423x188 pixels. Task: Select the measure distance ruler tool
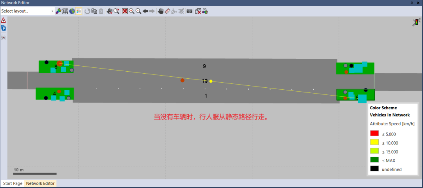(x=167, y=11)
